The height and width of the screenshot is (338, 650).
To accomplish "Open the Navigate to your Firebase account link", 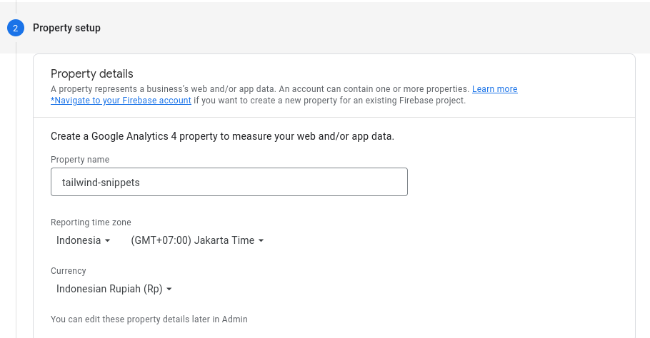I will coord(121,101).
